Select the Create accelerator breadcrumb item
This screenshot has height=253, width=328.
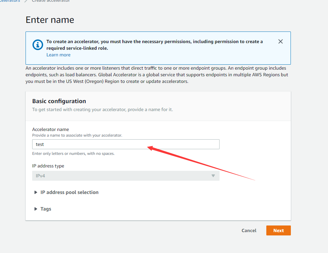(51, 1)
